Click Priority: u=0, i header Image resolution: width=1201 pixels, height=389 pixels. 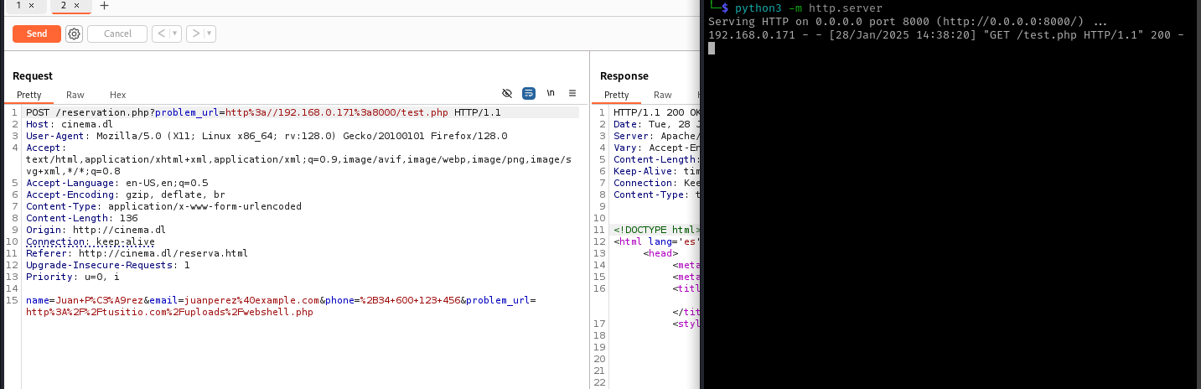[x=73, y=277]
